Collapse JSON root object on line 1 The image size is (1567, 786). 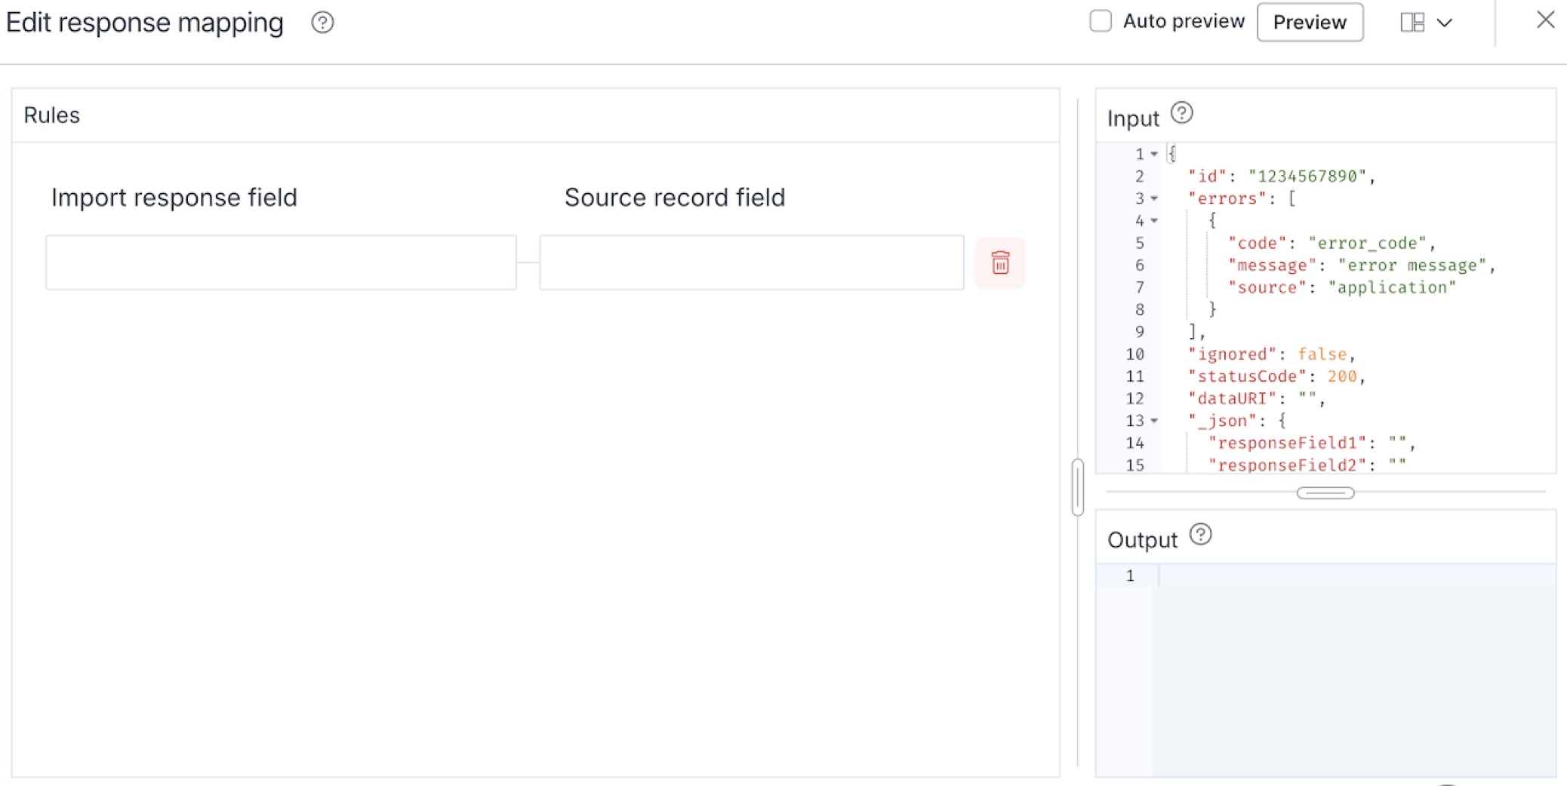point(1154,155)
